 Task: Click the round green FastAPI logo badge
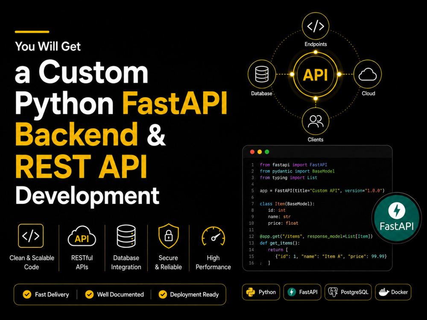coord(397,218)
